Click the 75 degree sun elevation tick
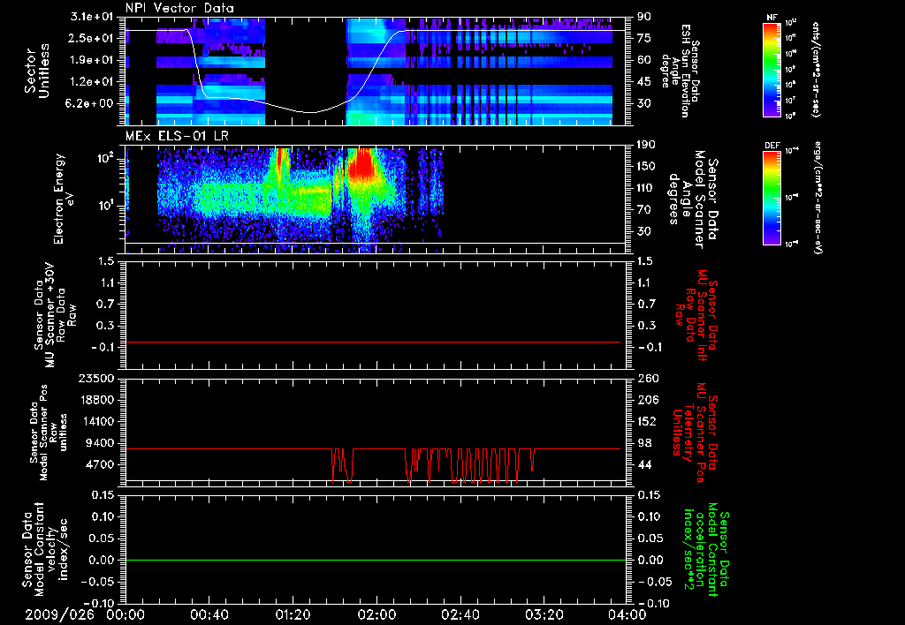Image resolution: width=905 pixels, height=625 pixels. (x=644, y=38)
